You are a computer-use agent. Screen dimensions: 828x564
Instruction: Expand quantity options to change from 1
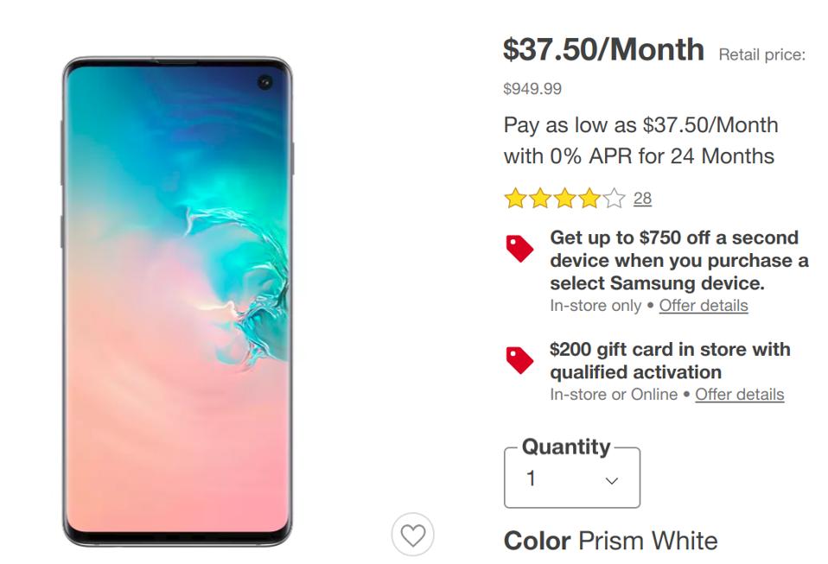571,478
